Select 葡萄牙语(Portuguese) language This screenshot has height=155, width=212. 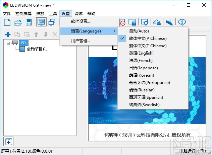[153, 83]
